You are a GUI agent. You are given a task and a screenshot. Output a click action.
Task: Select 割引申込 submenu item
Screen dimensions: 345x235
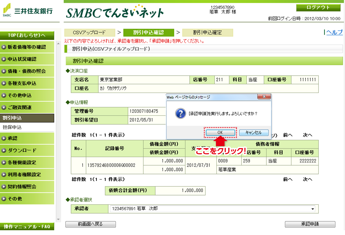point(27,118)
